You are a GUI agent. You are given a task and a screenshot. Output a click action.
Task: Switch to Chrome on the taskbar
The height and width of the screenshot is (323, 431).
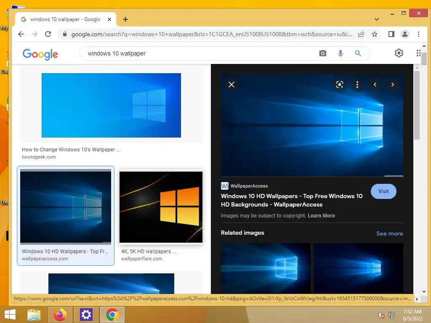tap(112, 315)
